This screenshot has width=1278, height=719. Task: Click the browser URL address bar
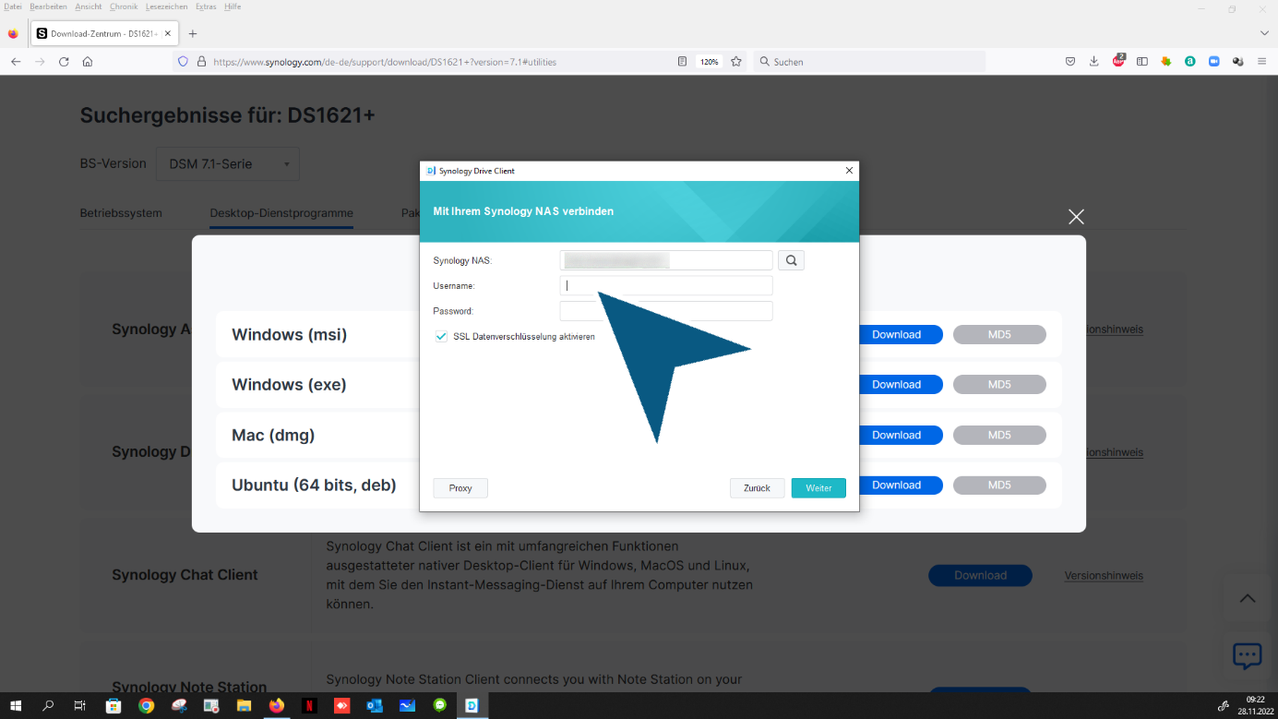443,62
